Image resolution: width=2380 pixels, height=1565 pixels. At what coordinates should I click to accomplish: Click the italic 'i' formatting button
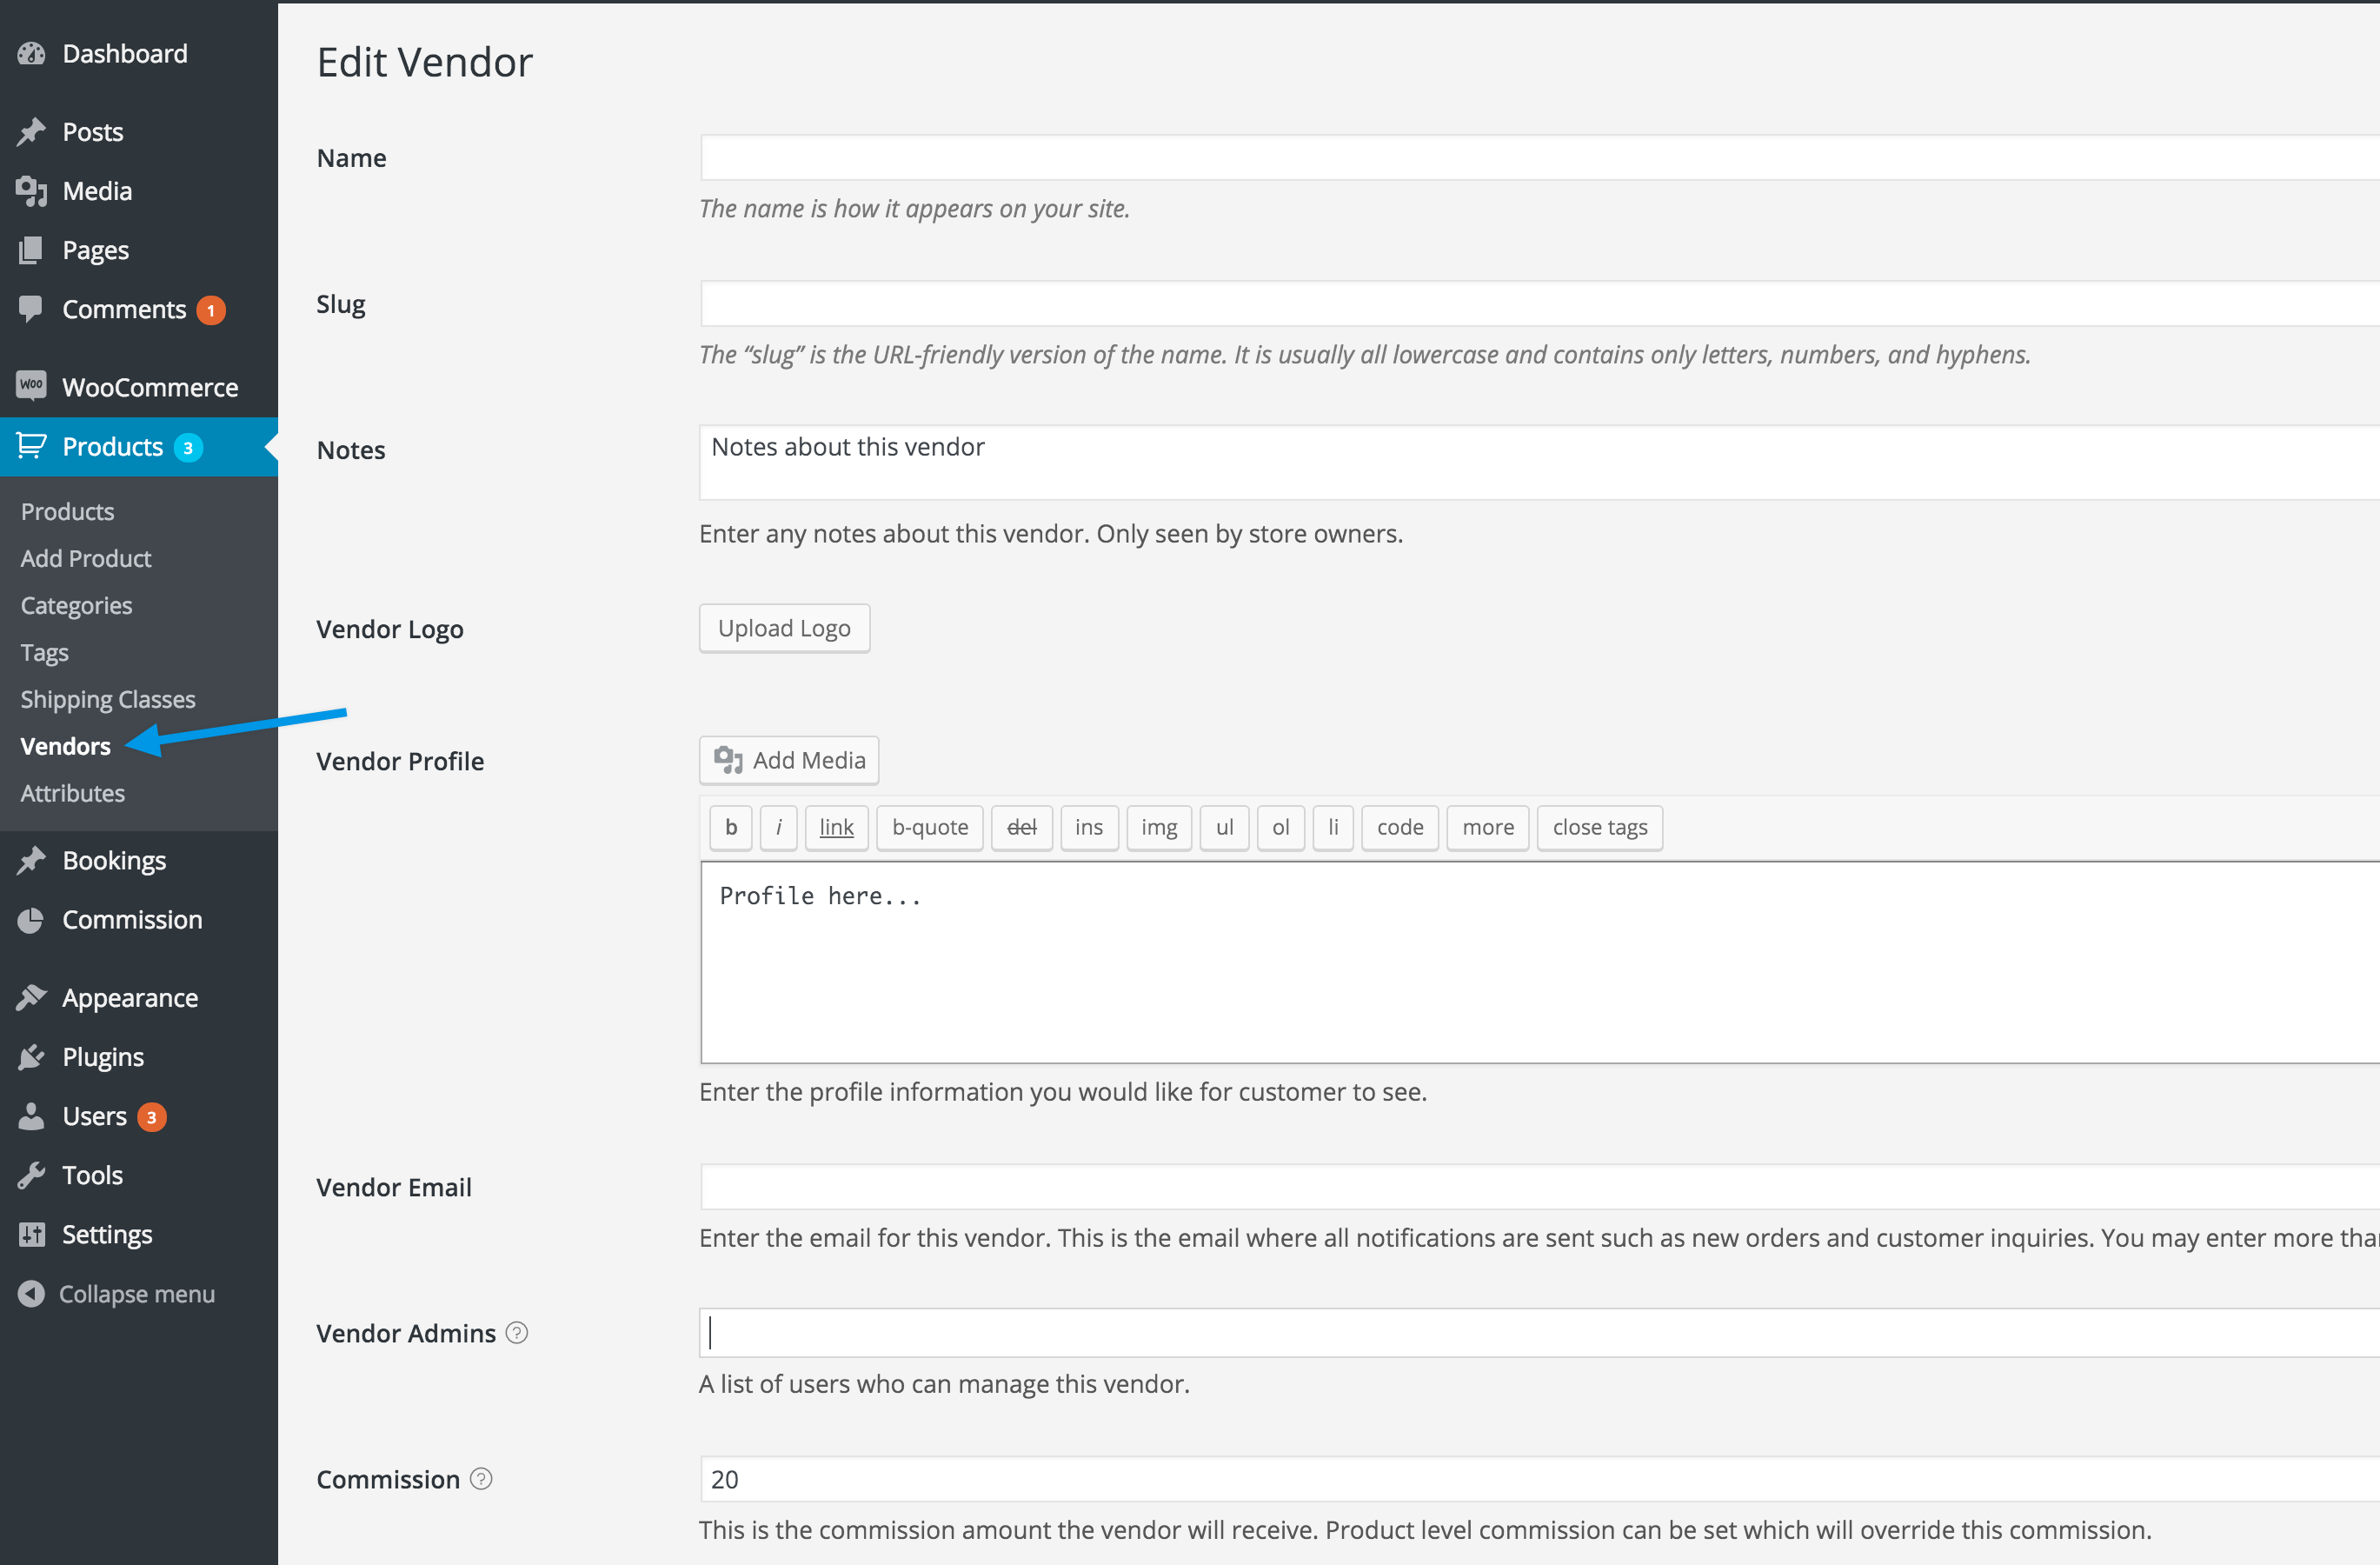click(775, 826)
